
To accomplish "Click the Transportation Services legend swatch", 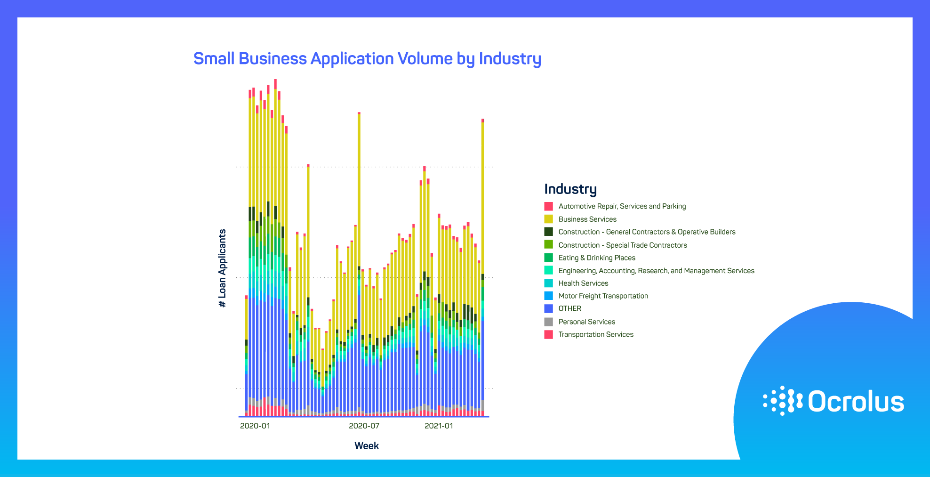I will pos(548,334).
